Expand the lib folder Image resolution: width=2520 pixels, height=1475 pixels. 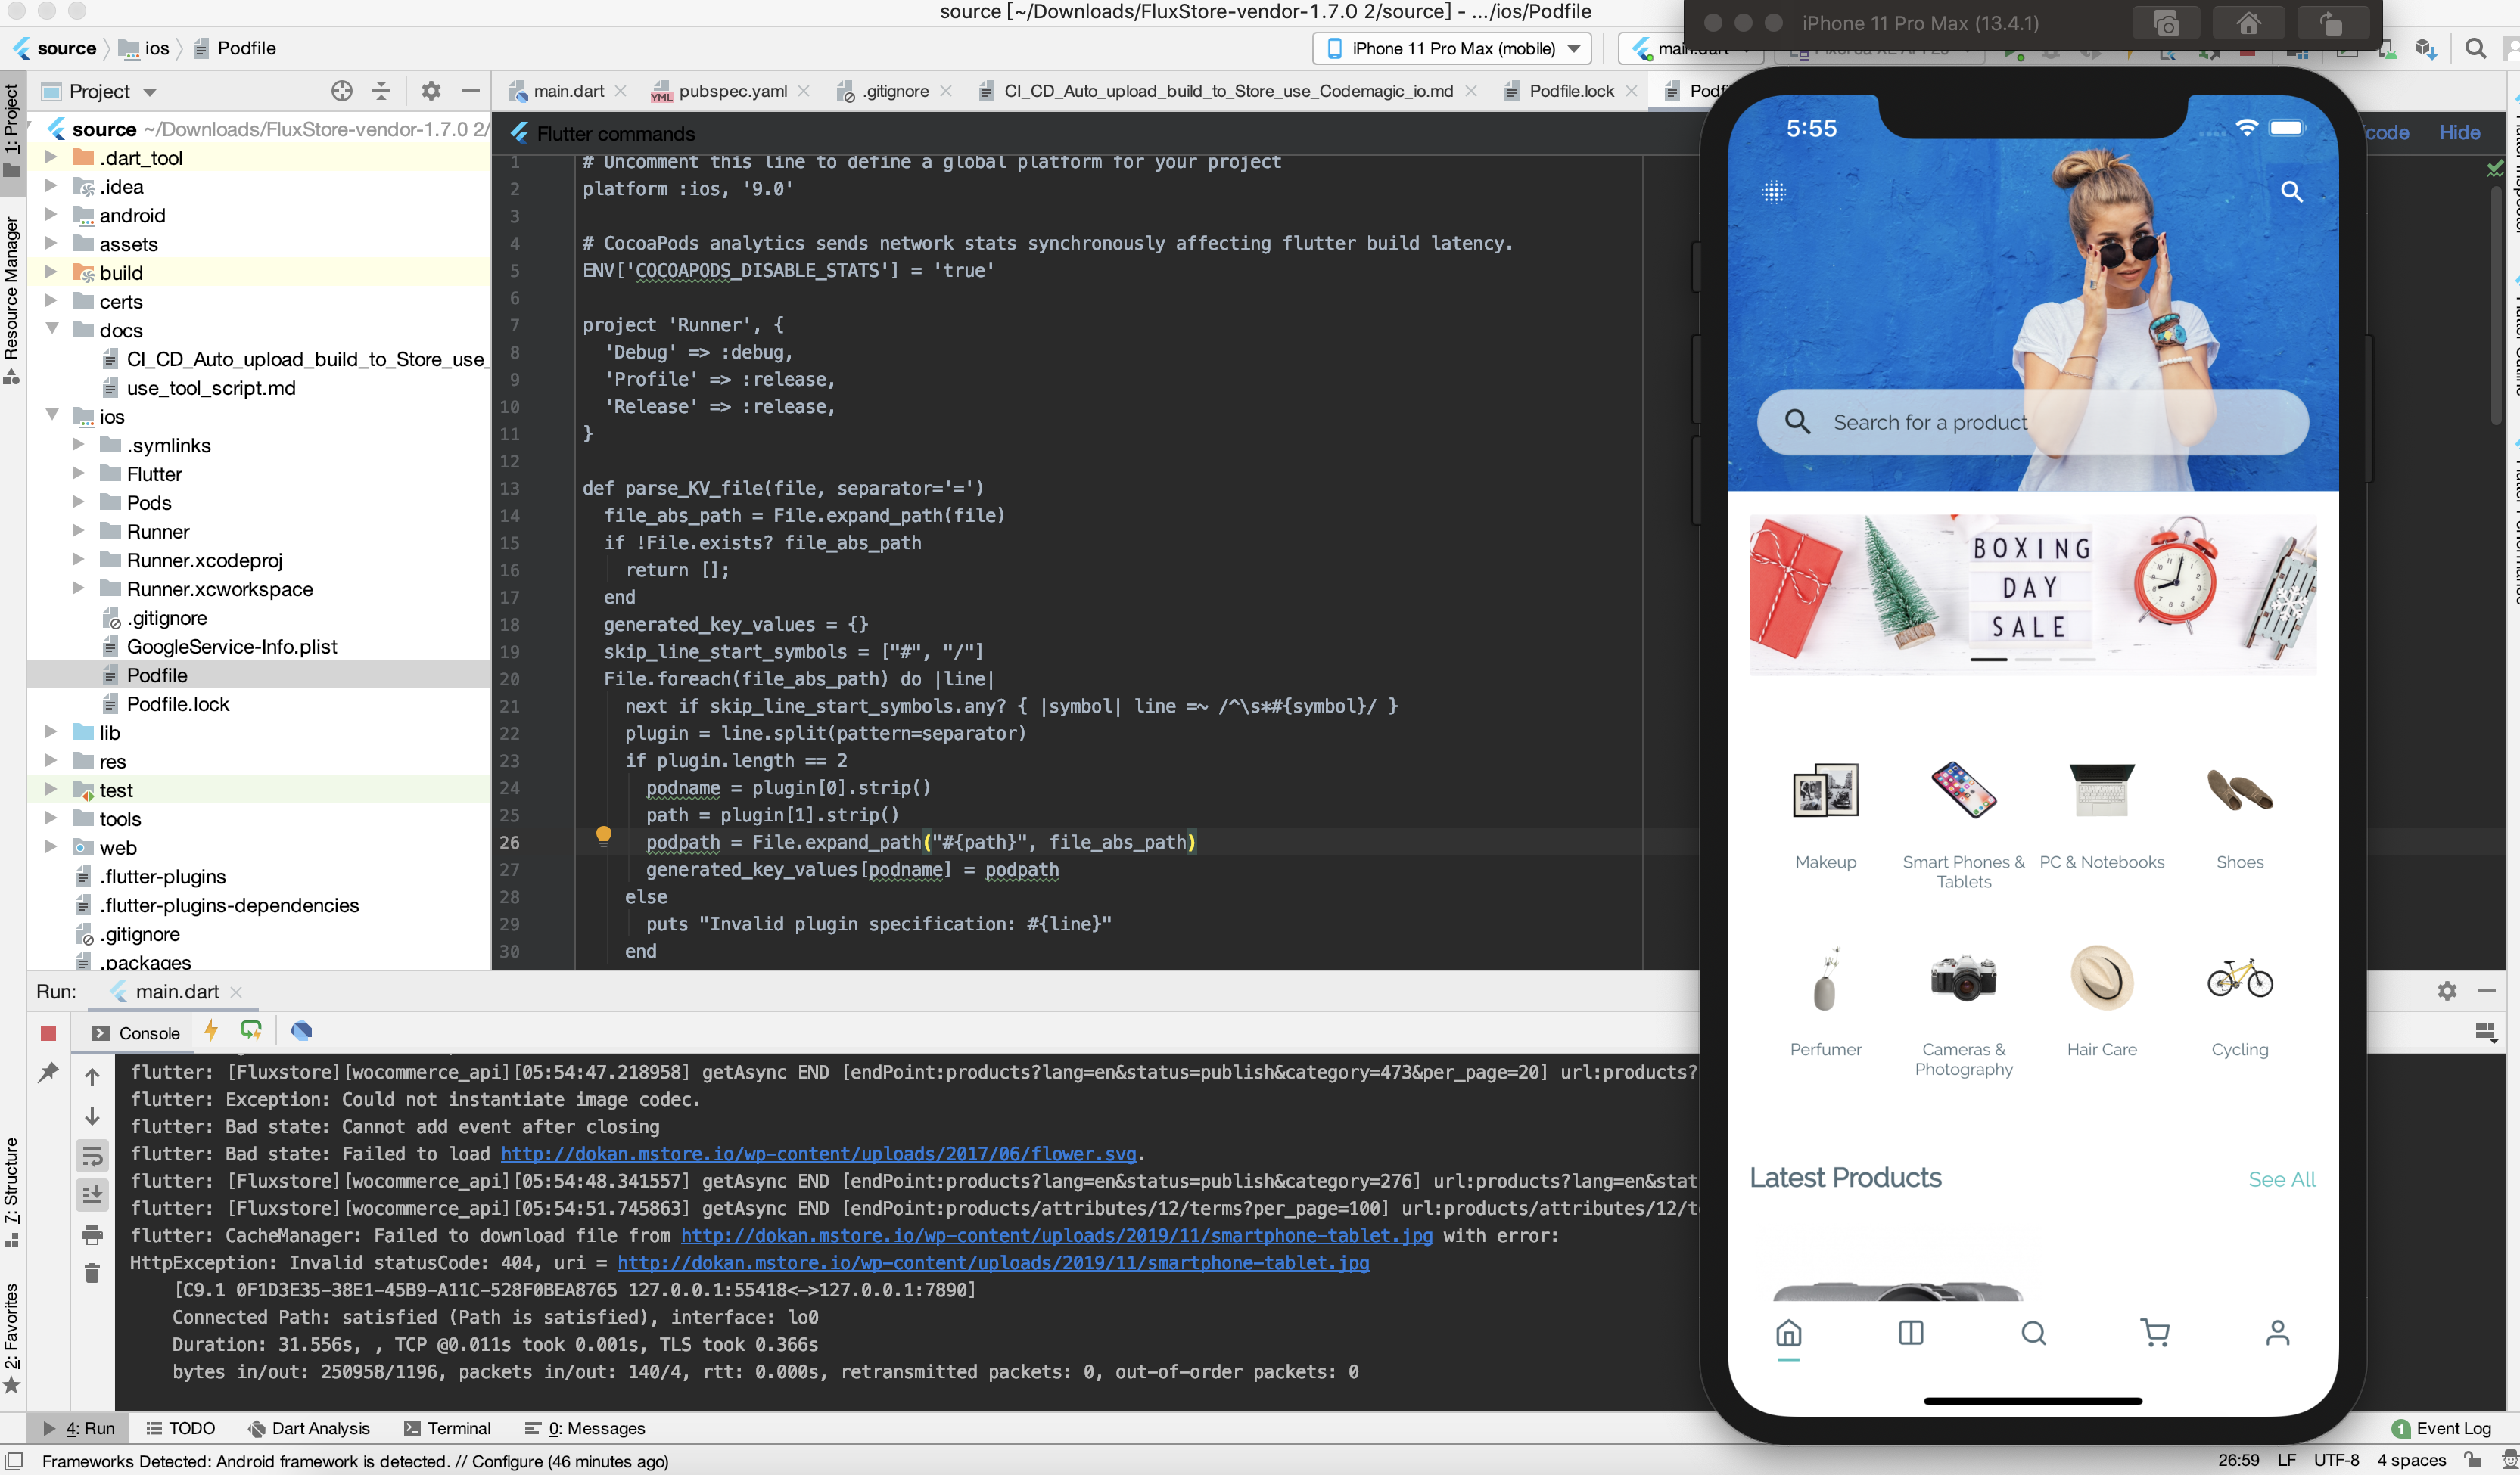51,732
